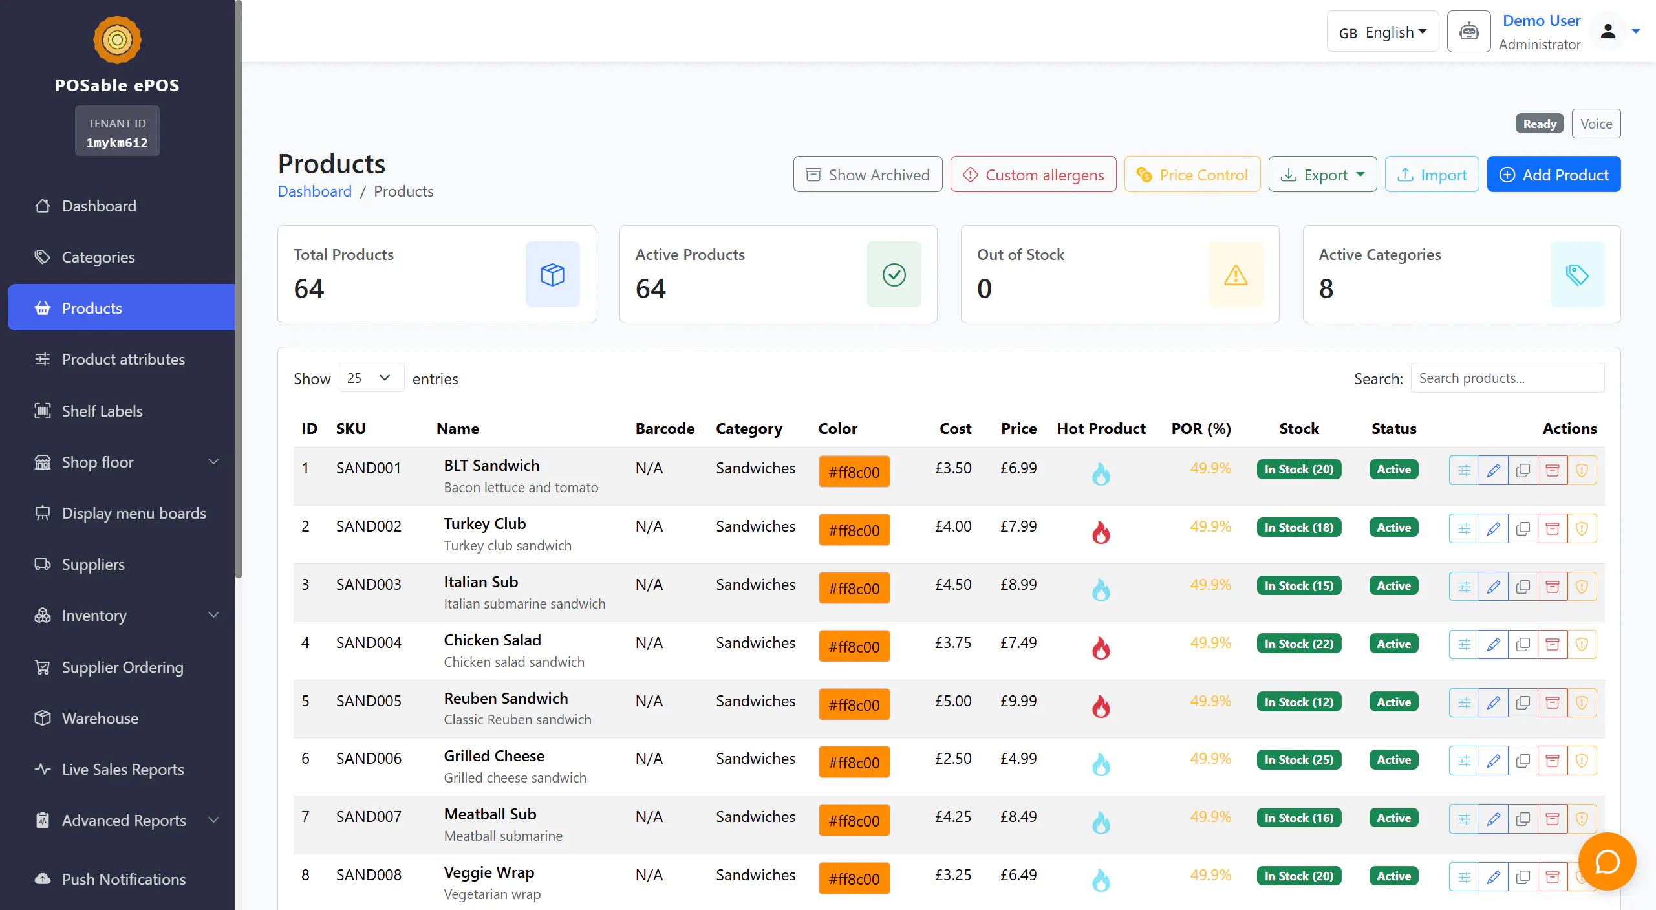The image size is (1656, 910).
Task: Expand the Inventory sidebar menu
Action: point(121,615)
